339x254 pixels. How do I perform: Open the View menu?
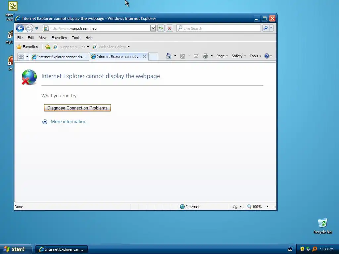(43, 38)
